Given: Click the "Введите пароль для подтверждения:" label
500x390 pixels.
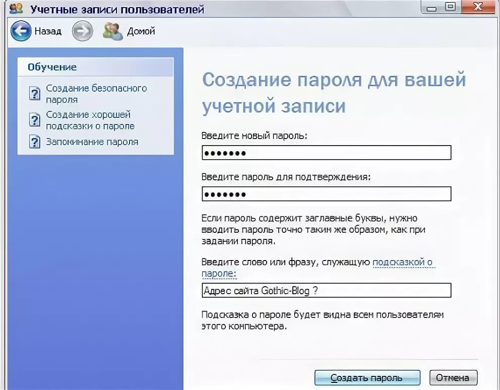Looking at the screenshot, I should tap(286, 177).
